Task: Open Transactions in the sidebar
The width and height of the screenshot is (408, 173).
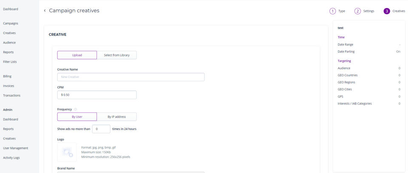Action: point(12,95)
